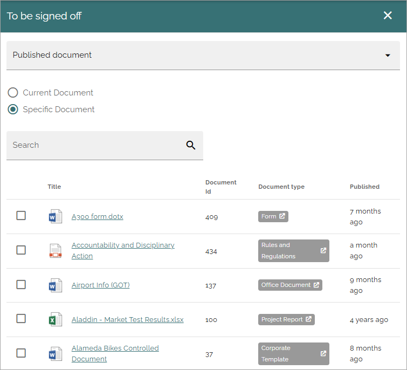Image resolution: width=407 pixels, height=370 pixels.
Task: Click the PowerPoint icon beside Accountability and Disciplinary Action
Action: pos(56,251)
